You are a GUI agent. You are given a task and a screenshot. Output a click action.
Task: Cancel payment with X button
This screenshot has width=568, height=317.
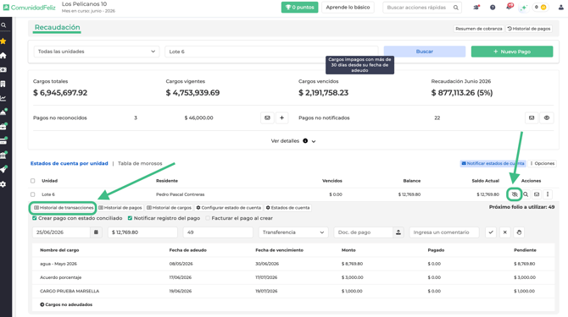pyautogui.click(x=505, y=232)
